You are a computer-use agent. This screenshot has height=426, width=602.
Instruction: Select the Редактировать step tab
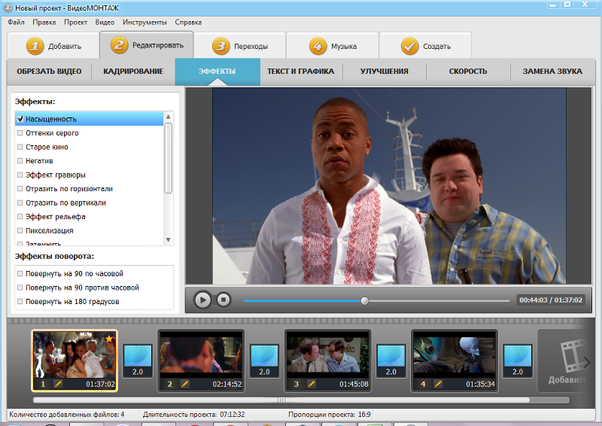(x=147, y=45)
